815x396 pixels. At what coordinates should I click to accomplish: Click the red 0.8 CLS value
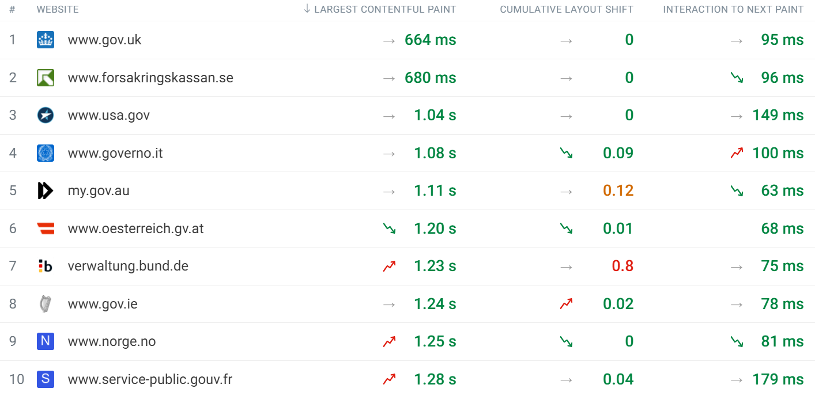coord(622,266)
